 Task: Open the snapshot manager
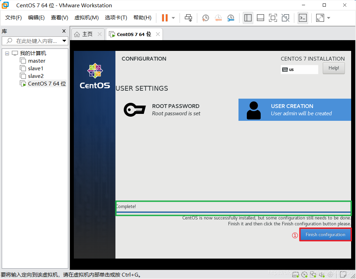tap(231, 18)
